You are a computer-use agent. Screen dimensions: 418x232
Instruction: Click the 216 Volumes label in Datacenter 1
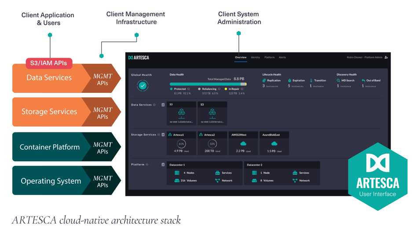point(189,180)
